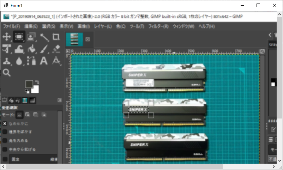This screenshot has height=170, width=283.
Task: Open the 色(C) menu
Action: coord(121,26)
